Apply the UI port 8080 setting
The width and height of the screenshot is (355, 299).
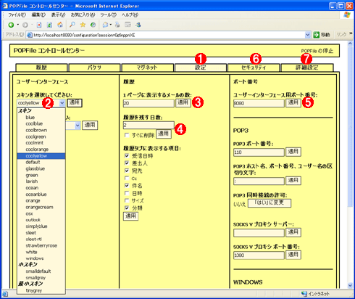(x=293, y=103)
